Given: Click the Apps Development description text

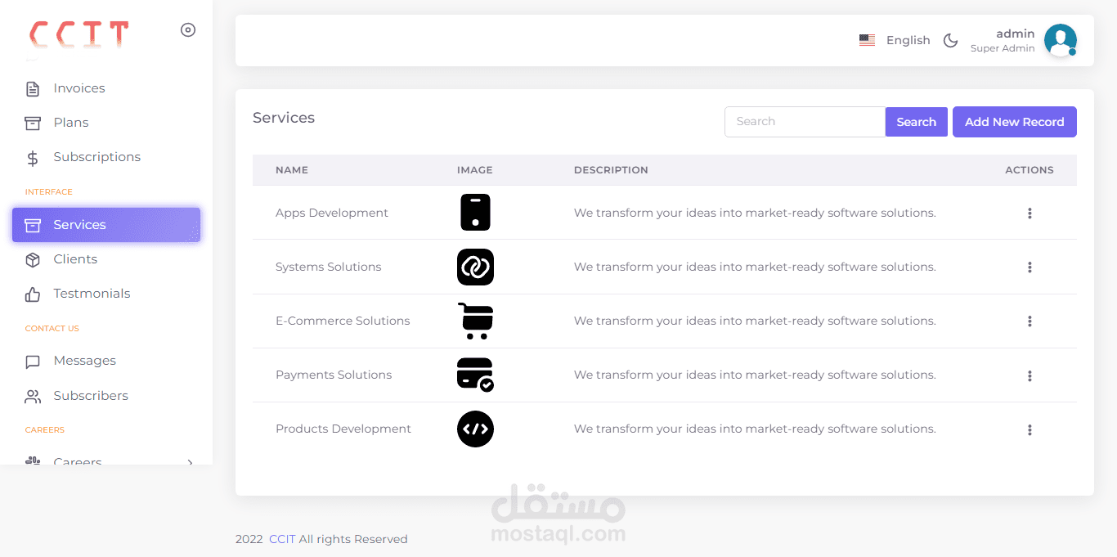Looking at the screenshot, I should (x=755, y=213).
